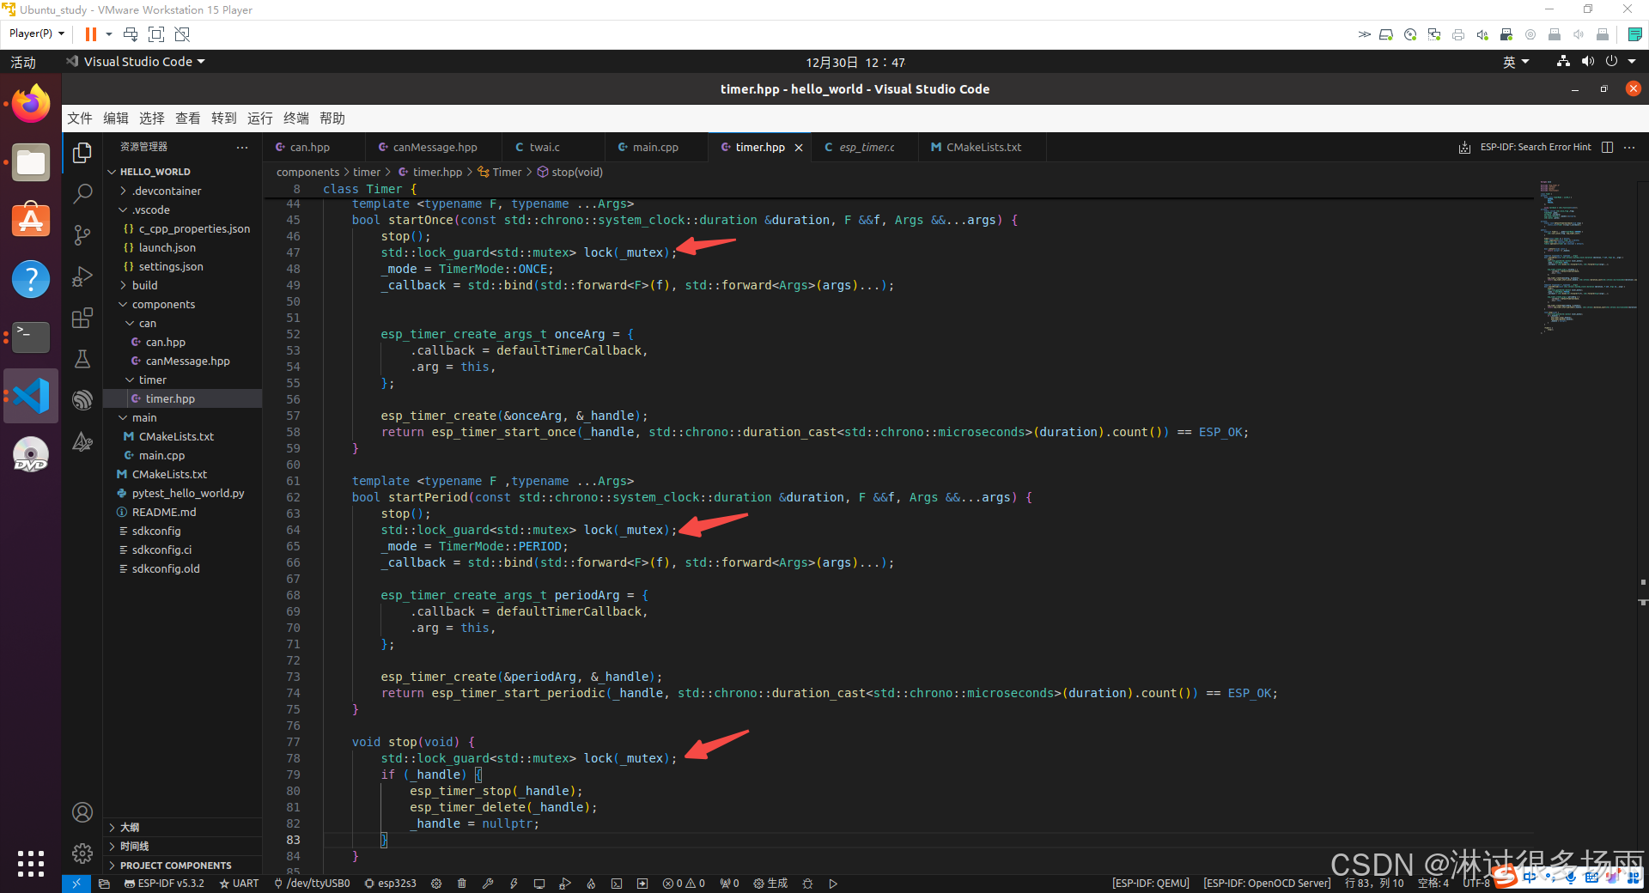Collapse the .vscode folder
This screenshot has height=893, width=1649.
pos(182,210)
